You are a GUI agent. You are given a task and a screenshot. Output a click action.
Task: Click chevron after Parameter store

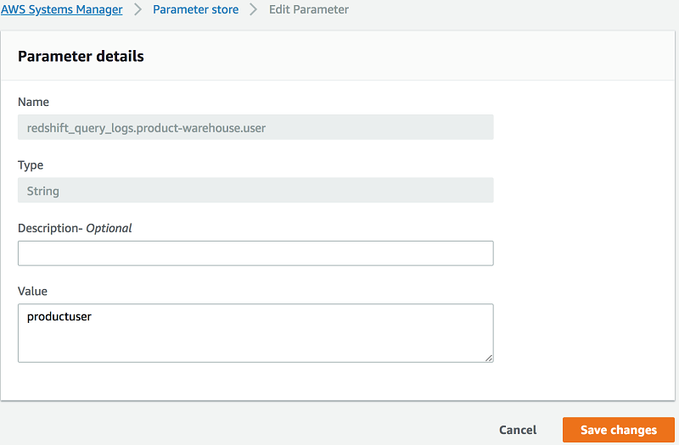tap(253, 10)
